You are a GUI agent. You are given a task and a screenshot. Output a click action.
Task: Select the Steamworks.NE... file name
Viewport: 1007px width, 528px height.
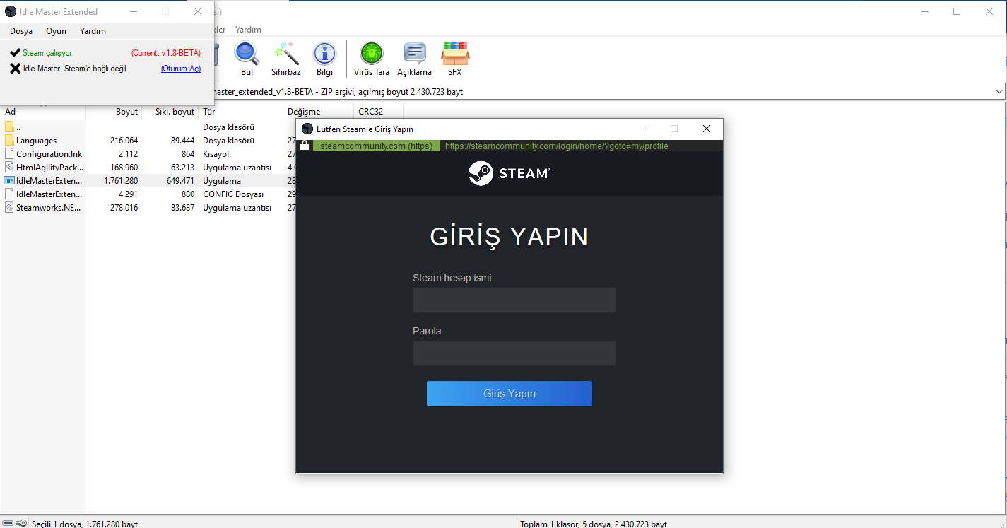pyautogui.click(x=49, y=208)
